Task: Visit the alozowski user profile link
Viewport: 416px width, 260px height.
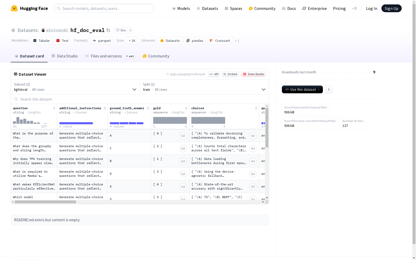Action: tap(57, 30)
